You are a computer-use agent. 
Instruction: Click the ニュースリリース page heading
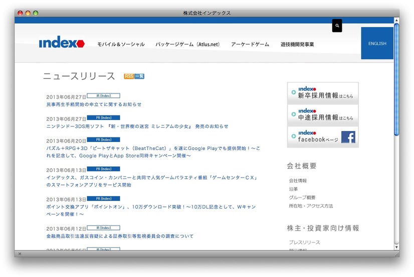pyautogui.click(x=79, y=76)
